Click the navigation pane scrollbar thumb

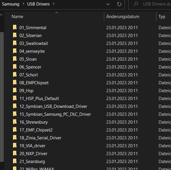point(2,97)
